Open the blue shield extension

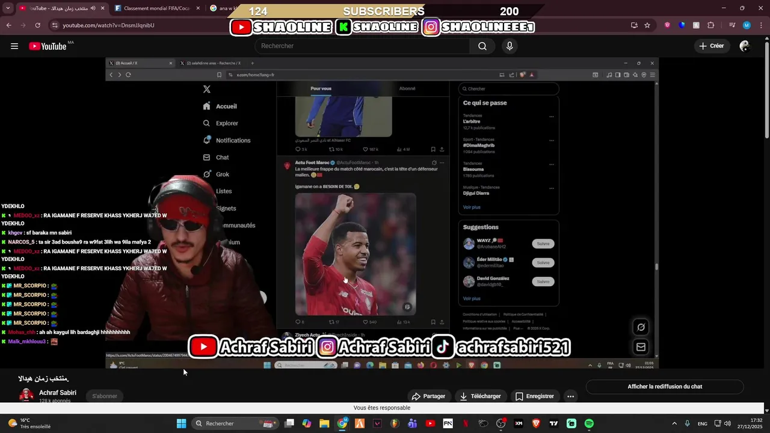tap(682, 25)
